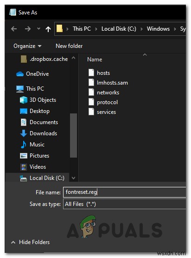The height and width of the screenshot is (258, 191).
Task: Click the folder icon in address bar
Action: (59, 29)
